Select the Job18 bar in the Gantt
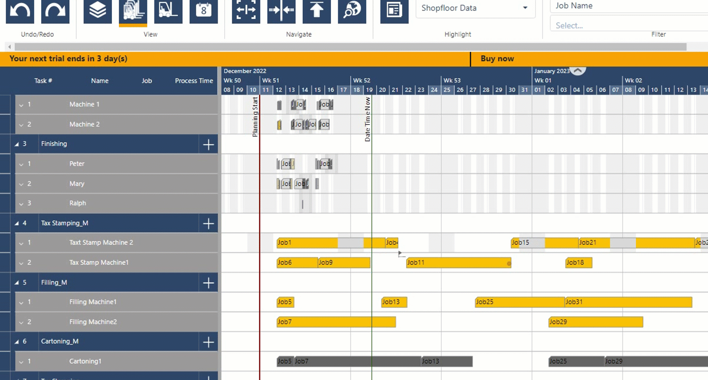The height and width of the screenshot is (380, 708). [x=579, y=262]
